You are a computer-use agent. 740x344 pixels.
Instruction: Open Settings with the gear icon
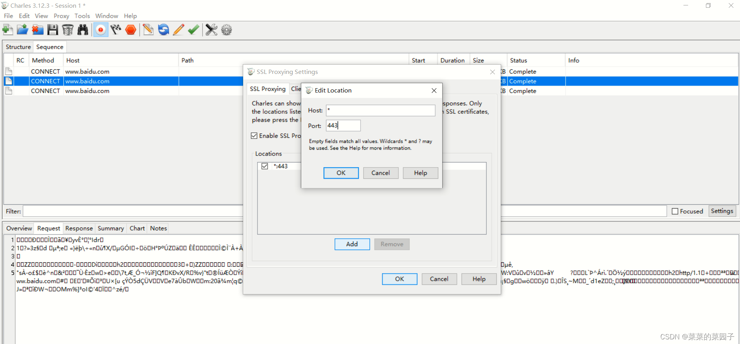coord(227,30)
